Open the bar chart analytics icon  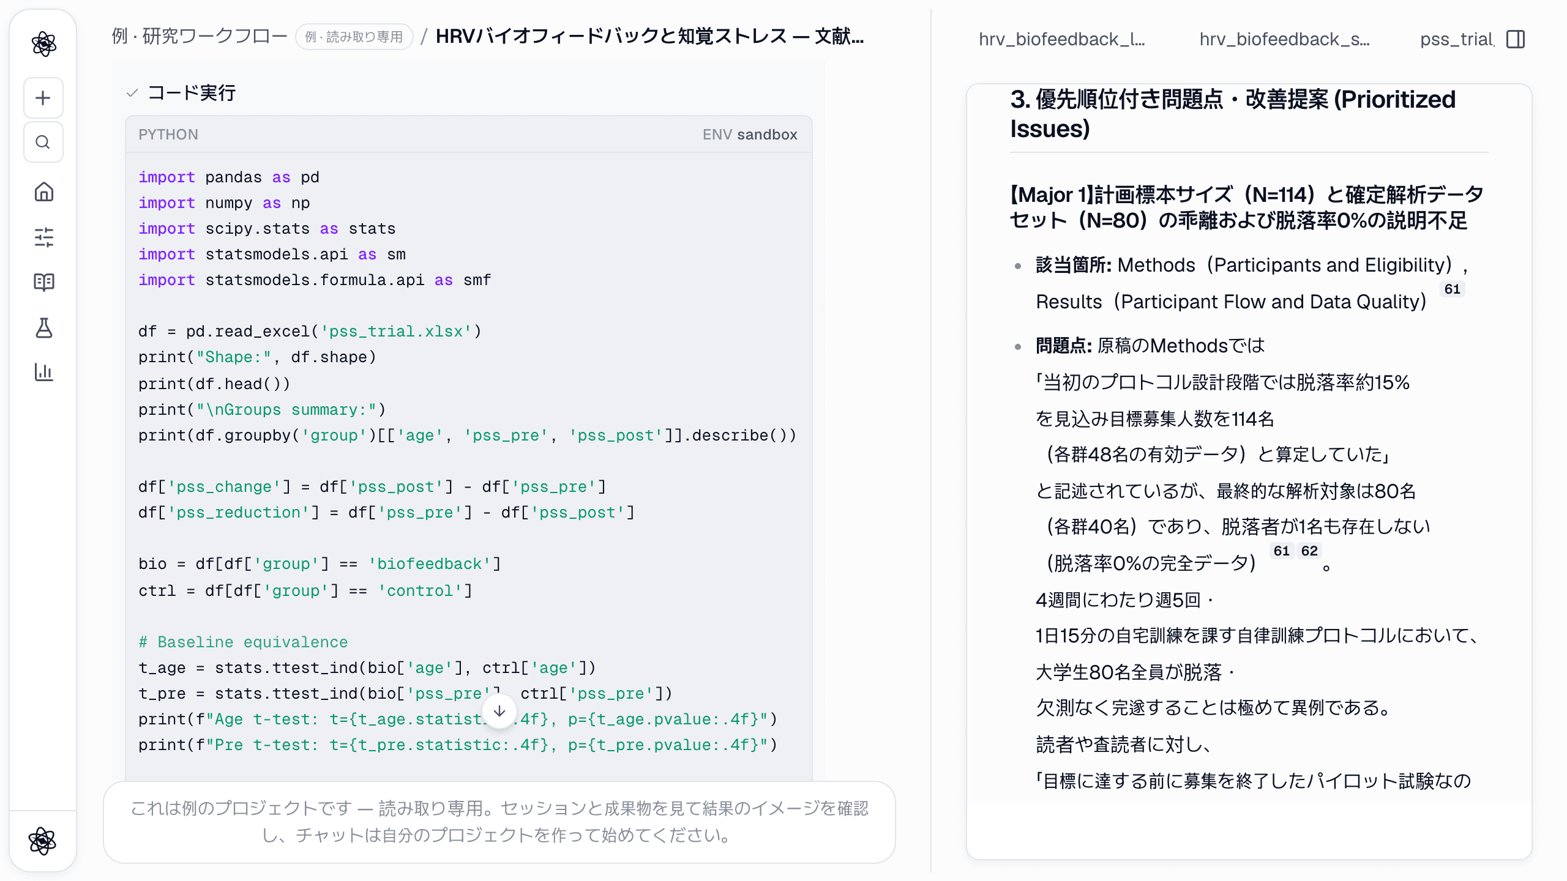43,371
